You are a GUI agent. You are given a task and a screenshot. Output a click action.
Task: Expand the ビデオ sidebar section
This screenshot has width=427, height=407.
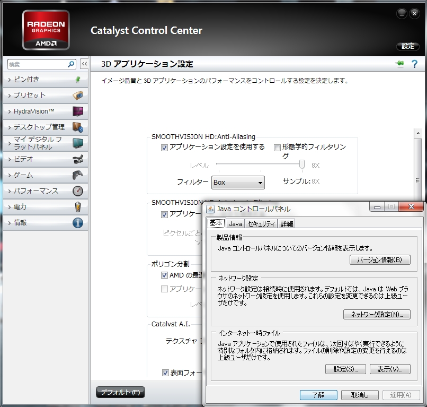pyautogui.click(x=46, y=159)
